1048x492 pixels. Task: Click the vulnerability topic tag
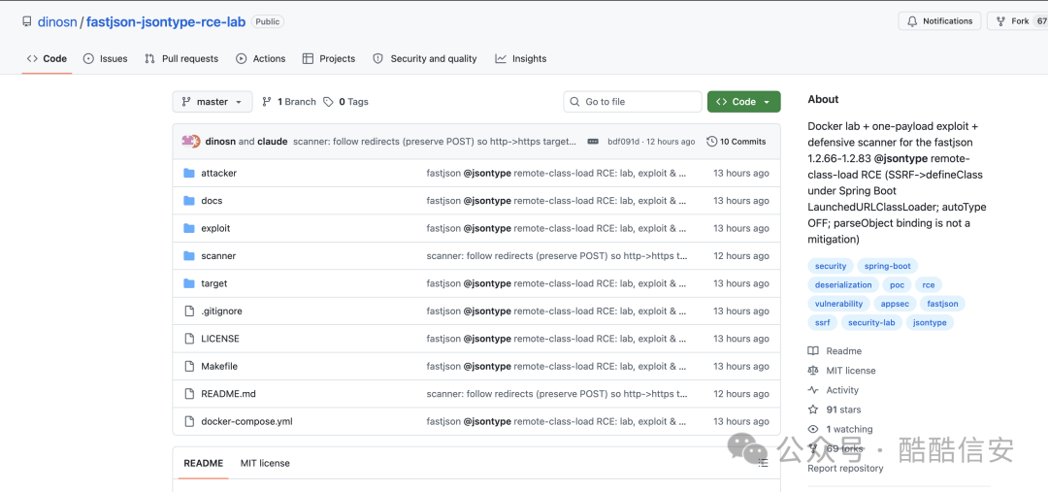(x=838, y=304)
